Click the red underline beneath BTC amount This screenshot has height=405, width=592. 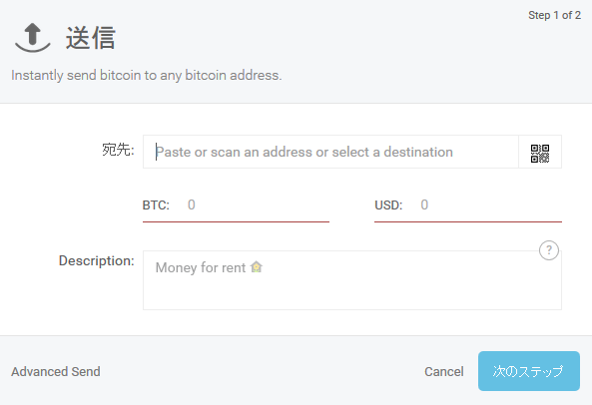(x=236, y=221)
